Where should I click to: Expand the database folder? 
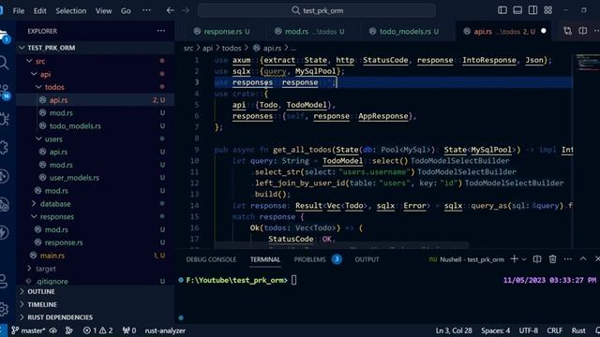(x=96, y=204)
